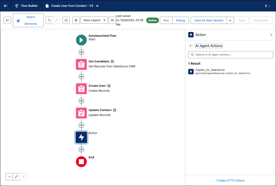The image size is (276, 186).
Task: Click the Get Candidate records node icon
Action: [81, 64]
